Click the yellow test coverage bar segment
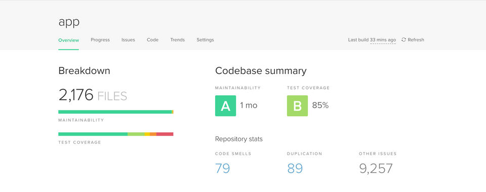 click(x=147, y=134)
